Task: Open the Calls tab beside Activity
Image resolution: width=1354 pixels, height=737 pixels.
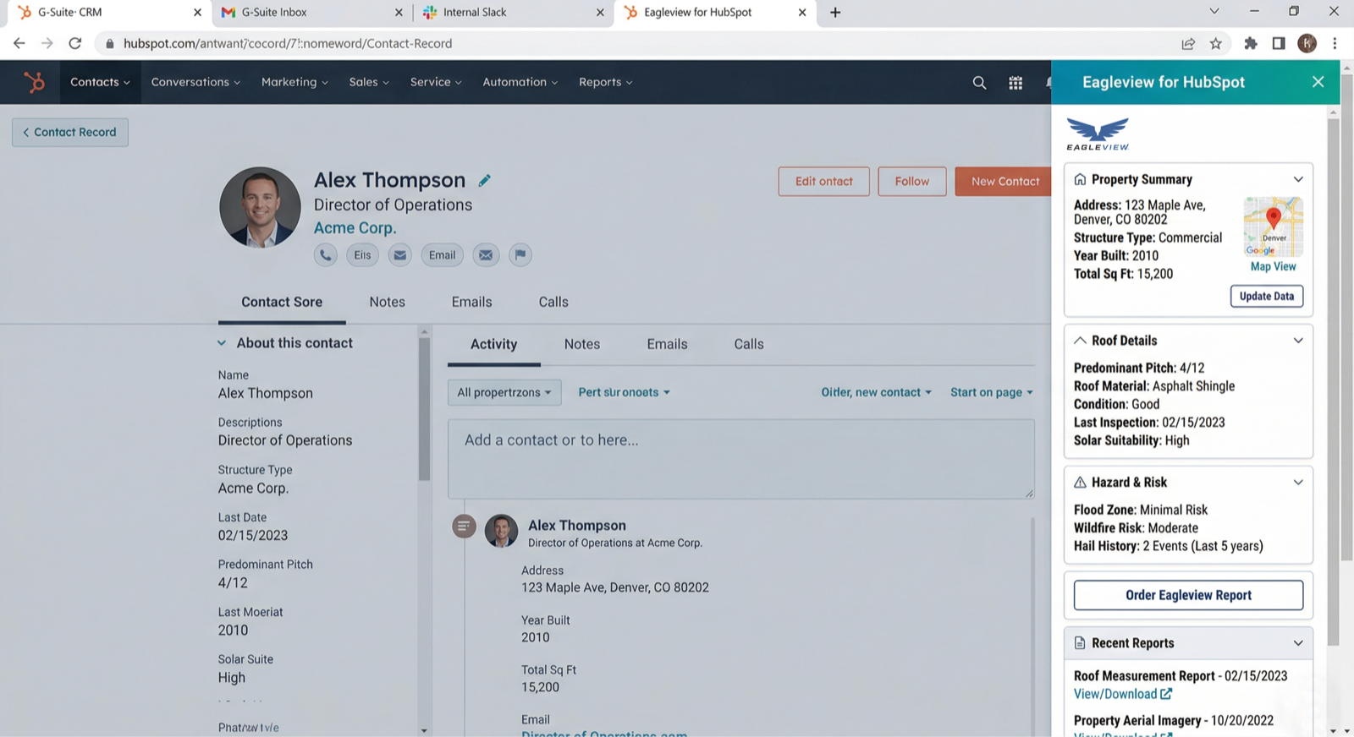Action: coord(749,344)
